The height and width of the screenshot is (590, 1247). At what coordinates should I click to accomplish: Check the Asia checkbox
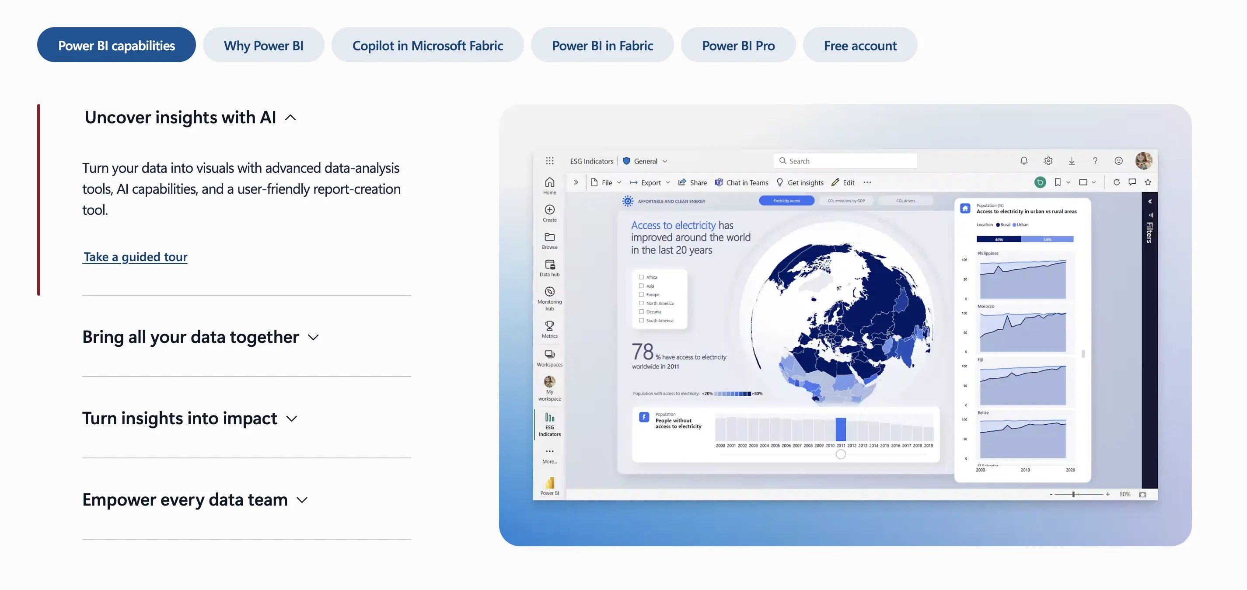point(641,286)
